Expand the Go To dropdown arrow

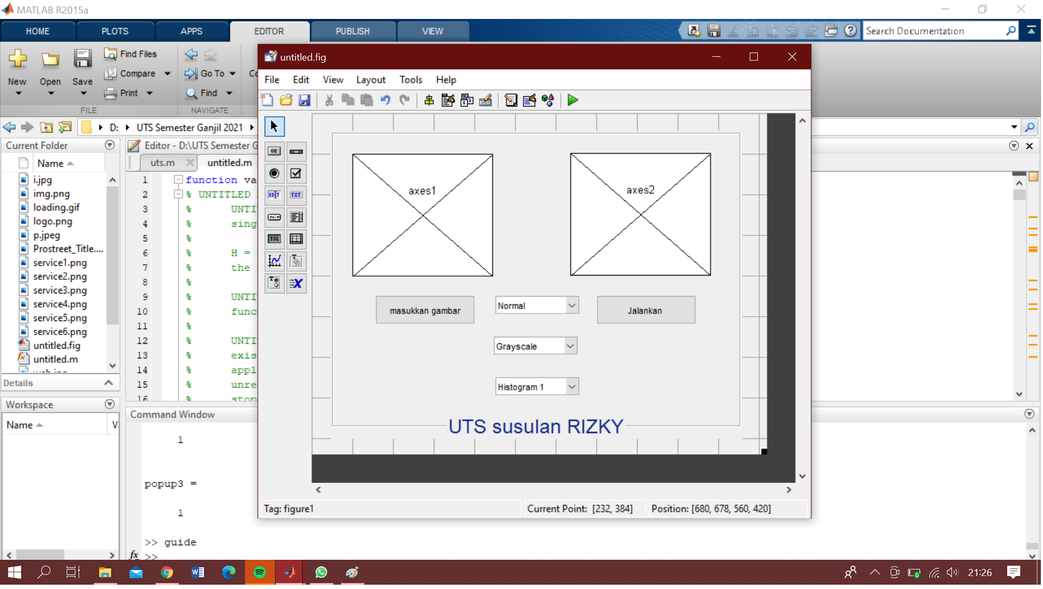point(233,74)
